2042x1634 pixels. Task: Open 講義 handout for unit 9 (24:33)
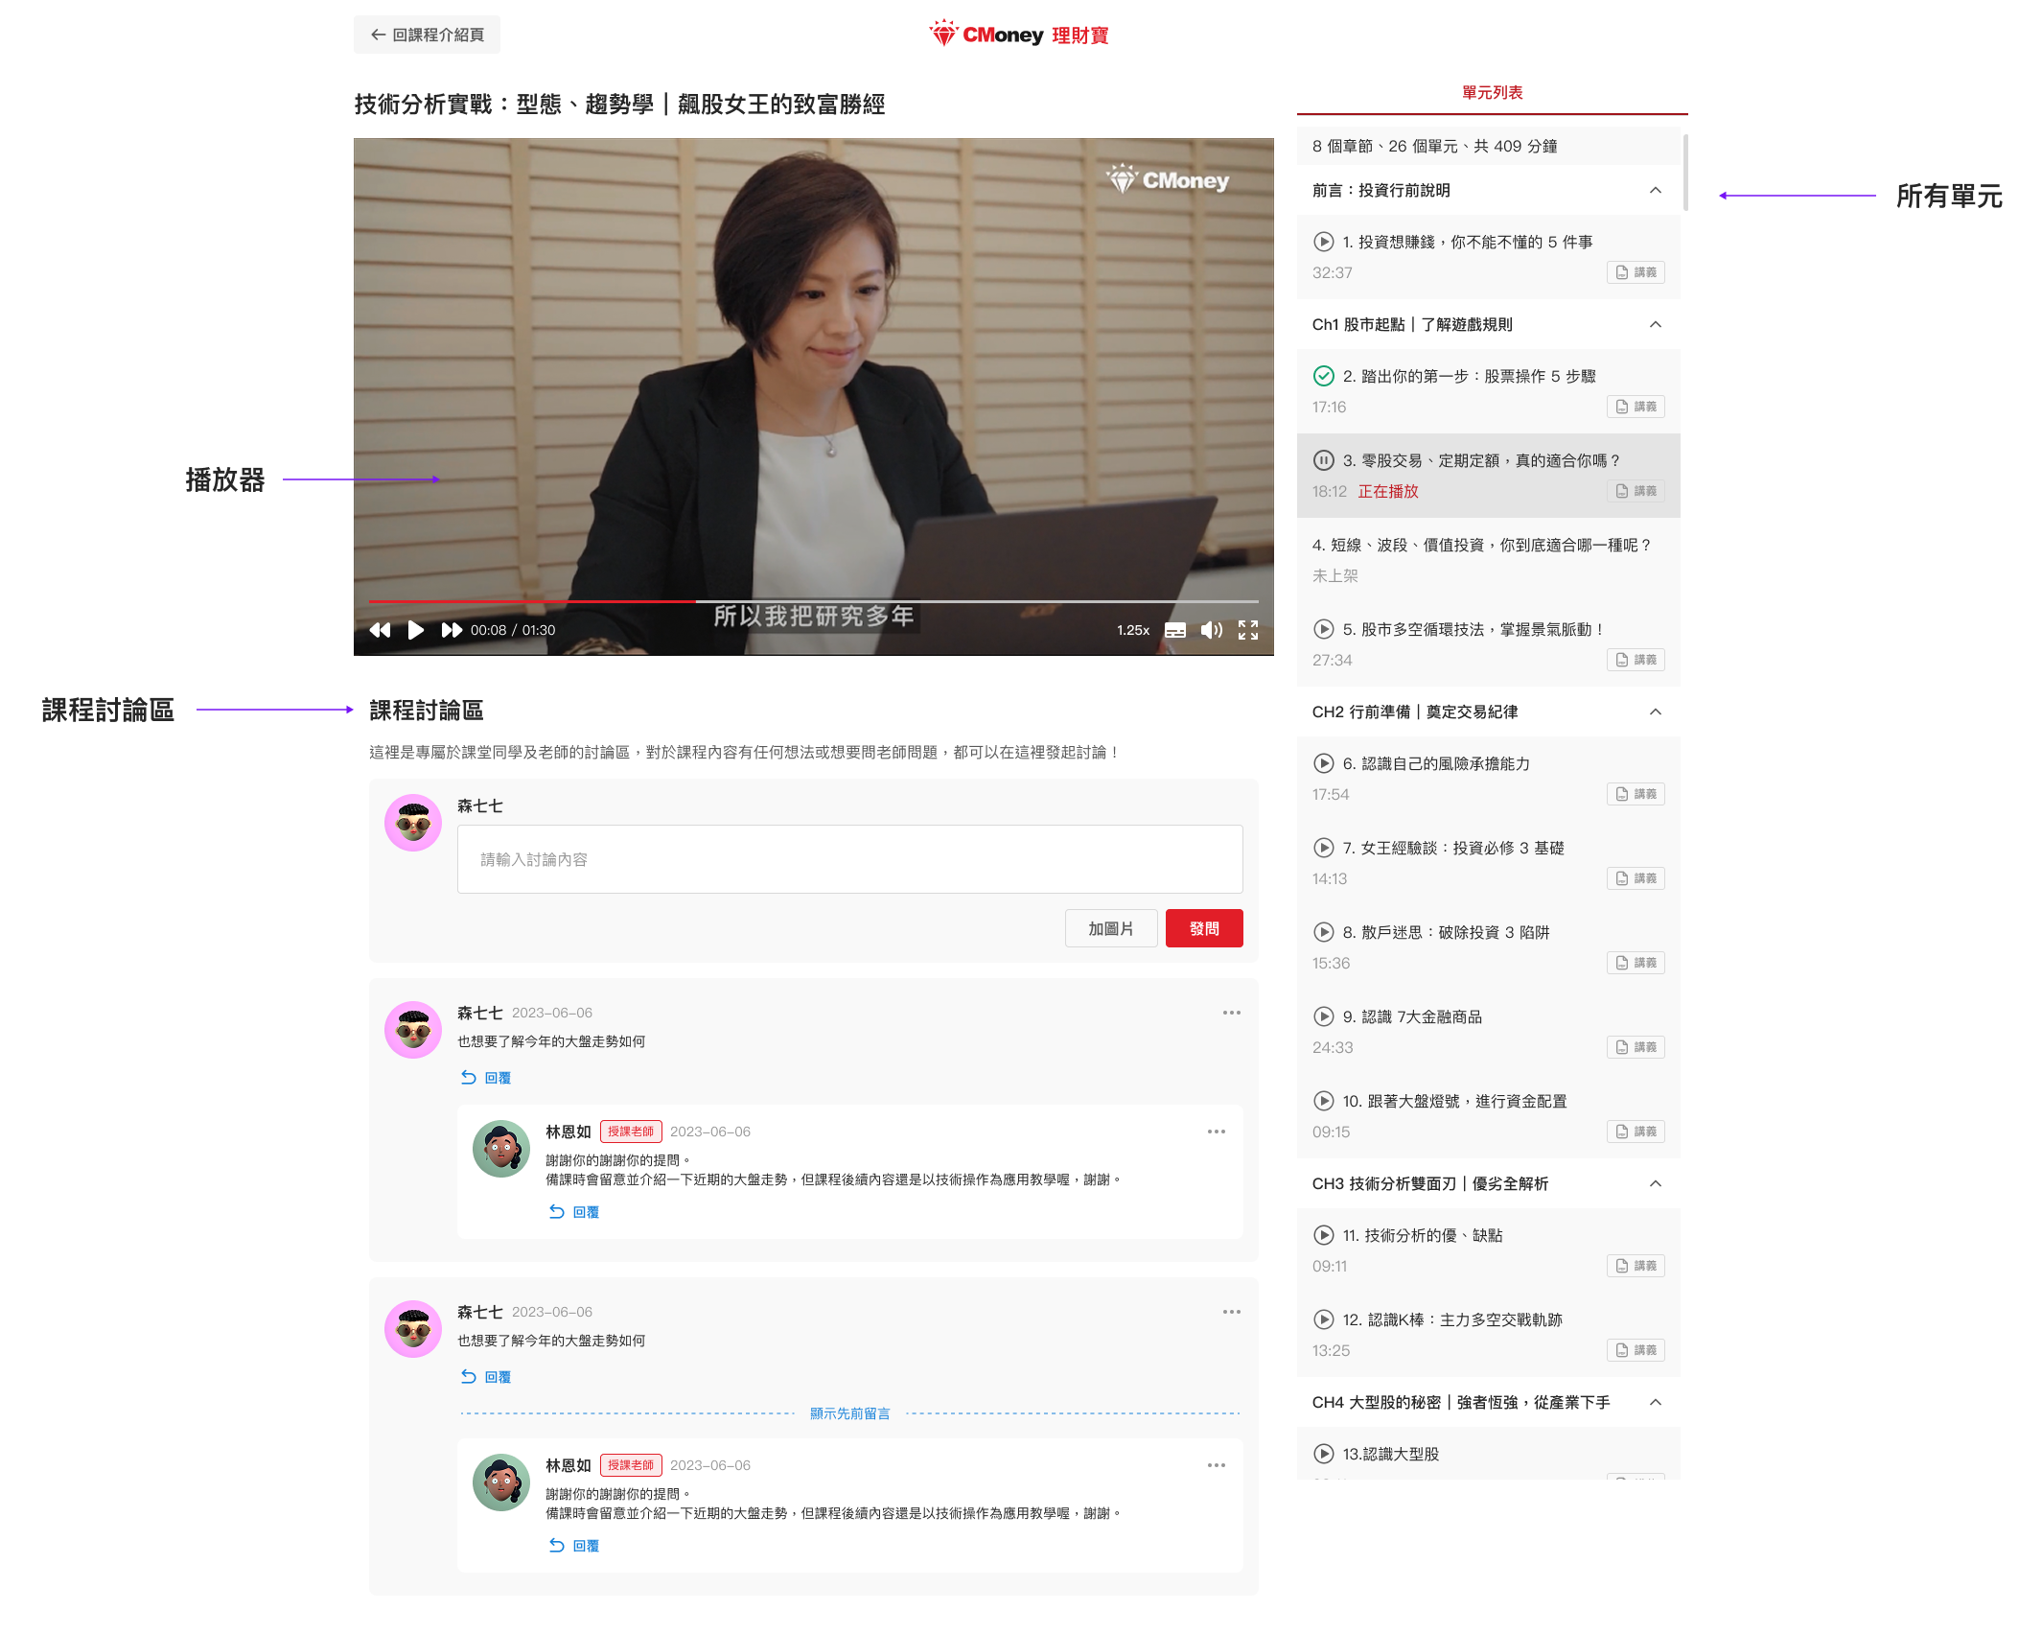click(x=1636, y=1047)
